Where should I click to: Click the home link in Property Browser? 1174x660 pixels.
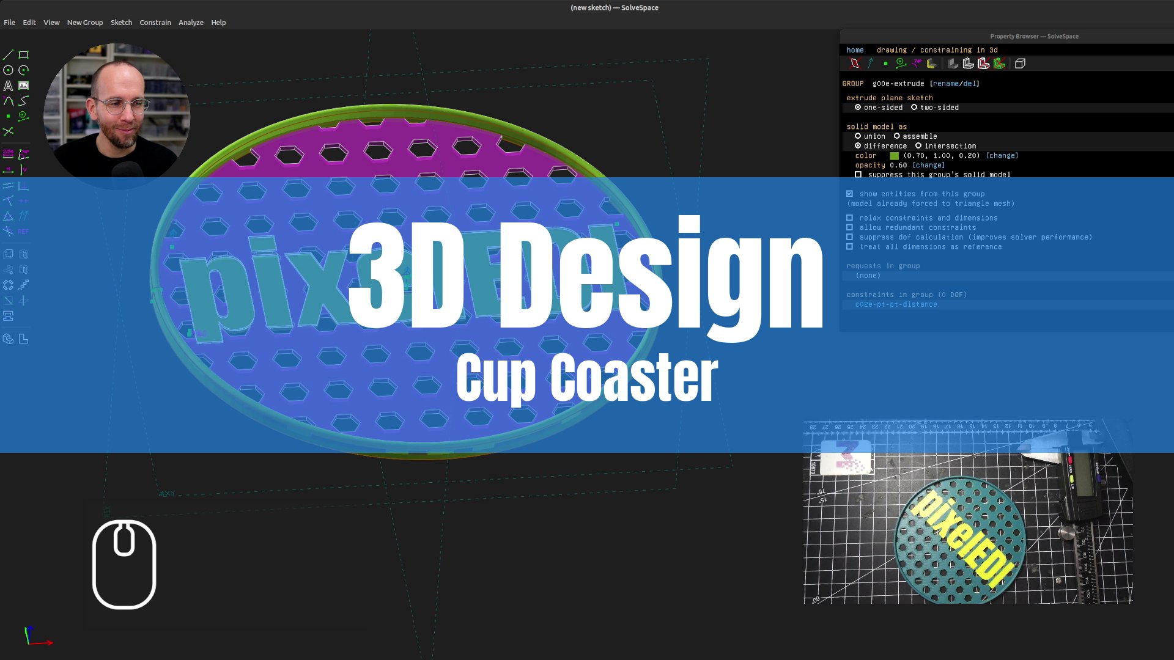pyautogui.click(x=855, y=50)
